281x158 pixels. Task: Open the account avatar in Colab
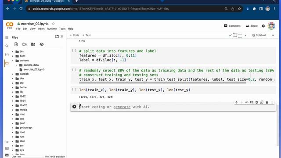click(x=271, y=26)
